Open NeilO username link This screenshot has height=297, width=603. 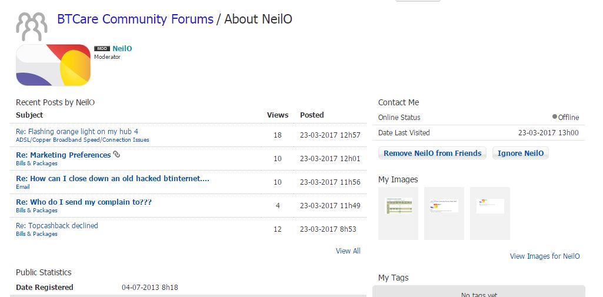tap(122, 48)
